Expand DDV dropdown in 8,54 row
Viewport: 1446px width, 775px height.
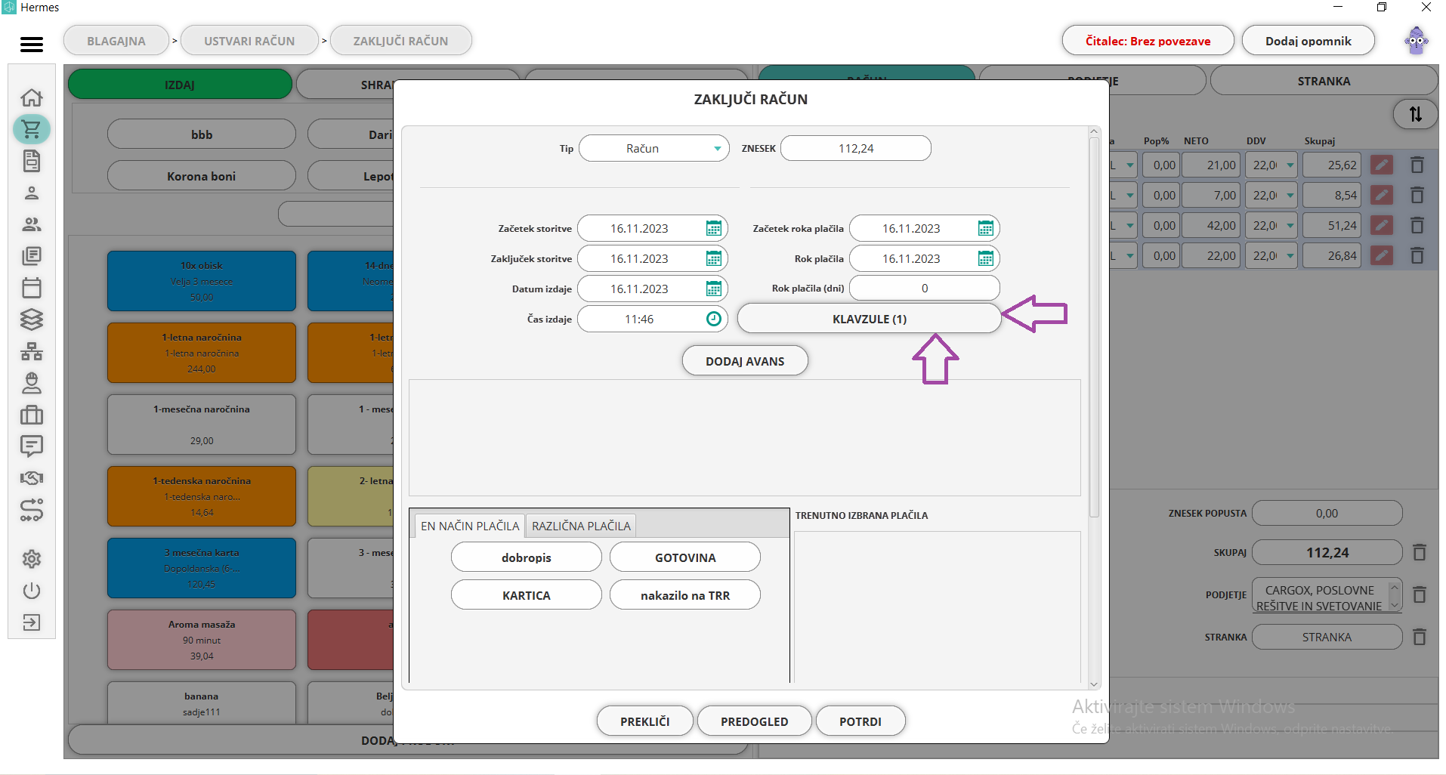point(1290,195)
